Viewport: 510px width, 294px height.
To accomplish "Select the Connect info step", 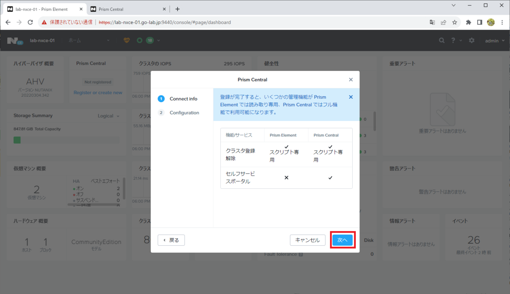I will pyautogui.click(x=178, y=99).
